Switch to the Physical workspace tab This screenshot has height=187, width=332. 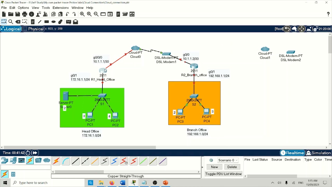point(33,29)
